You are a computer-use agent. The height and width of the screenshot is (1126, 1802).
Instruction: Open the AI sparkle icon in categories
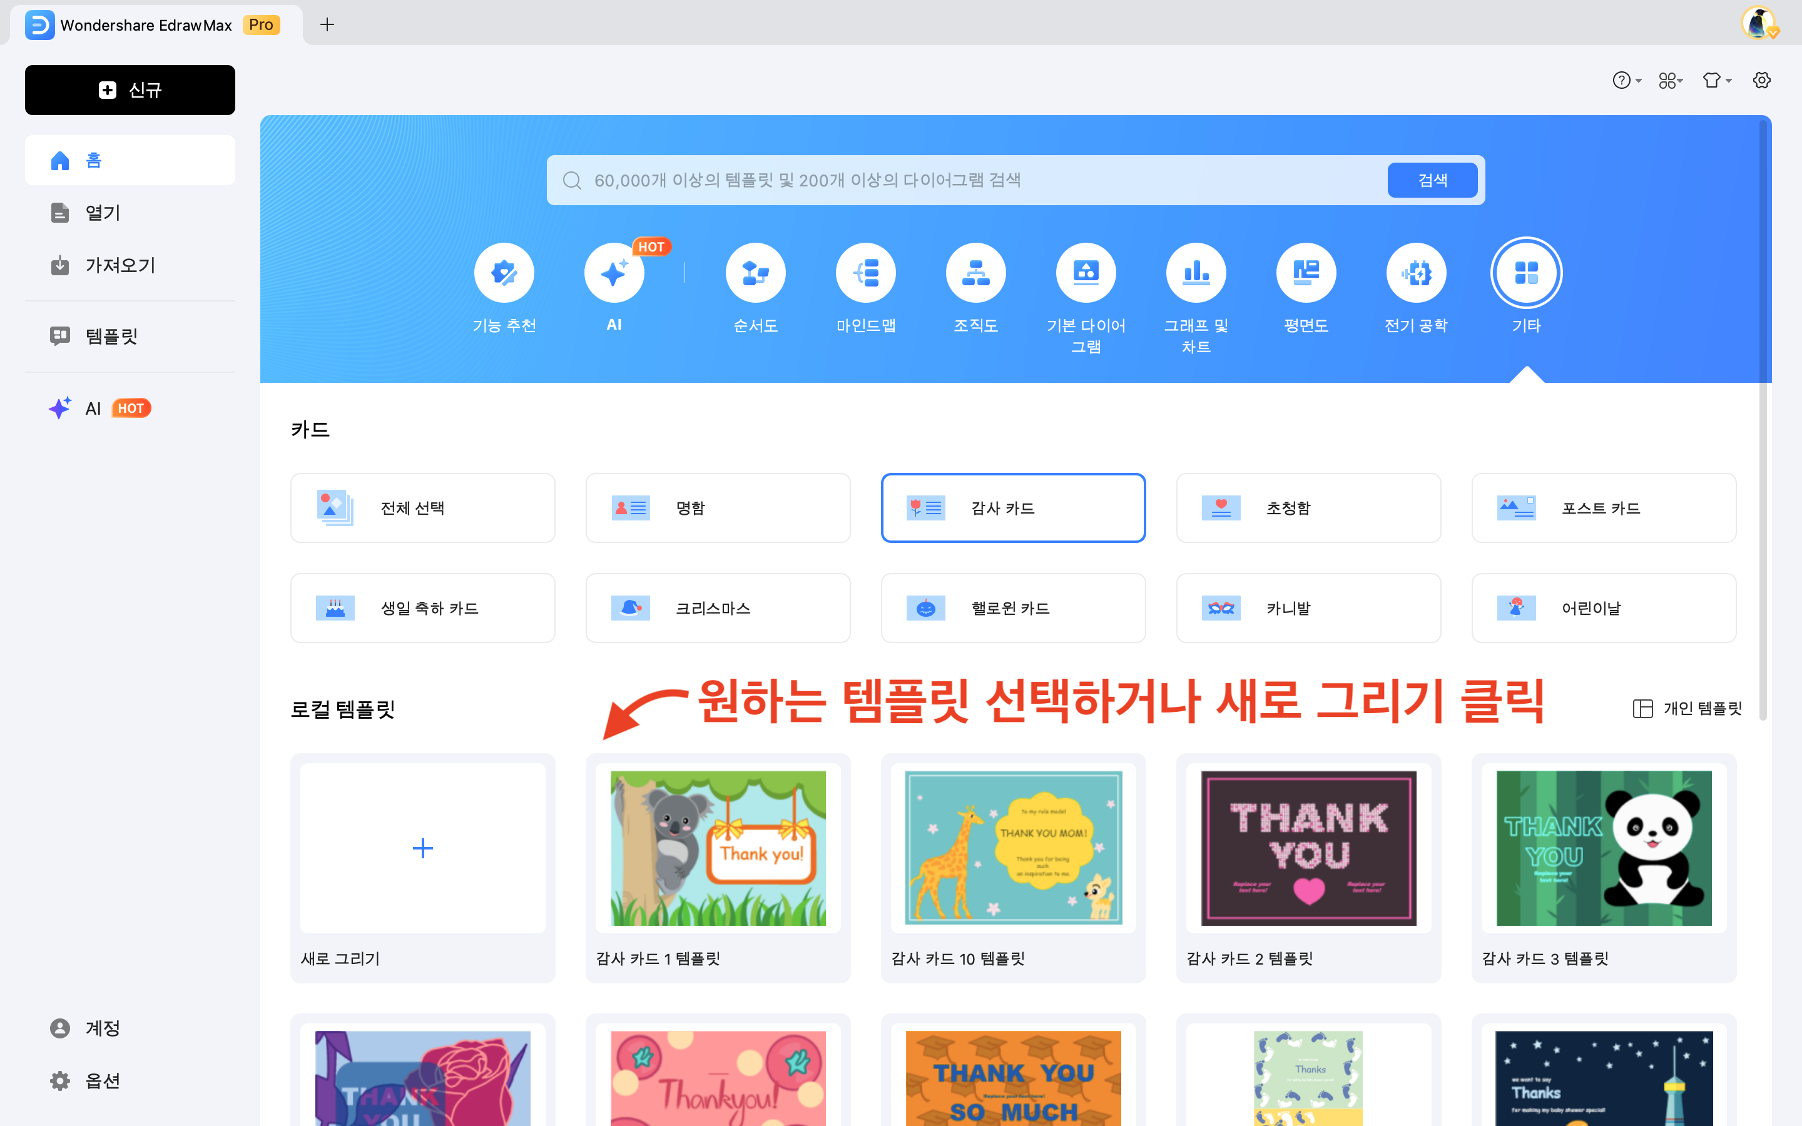click(614, 273)
